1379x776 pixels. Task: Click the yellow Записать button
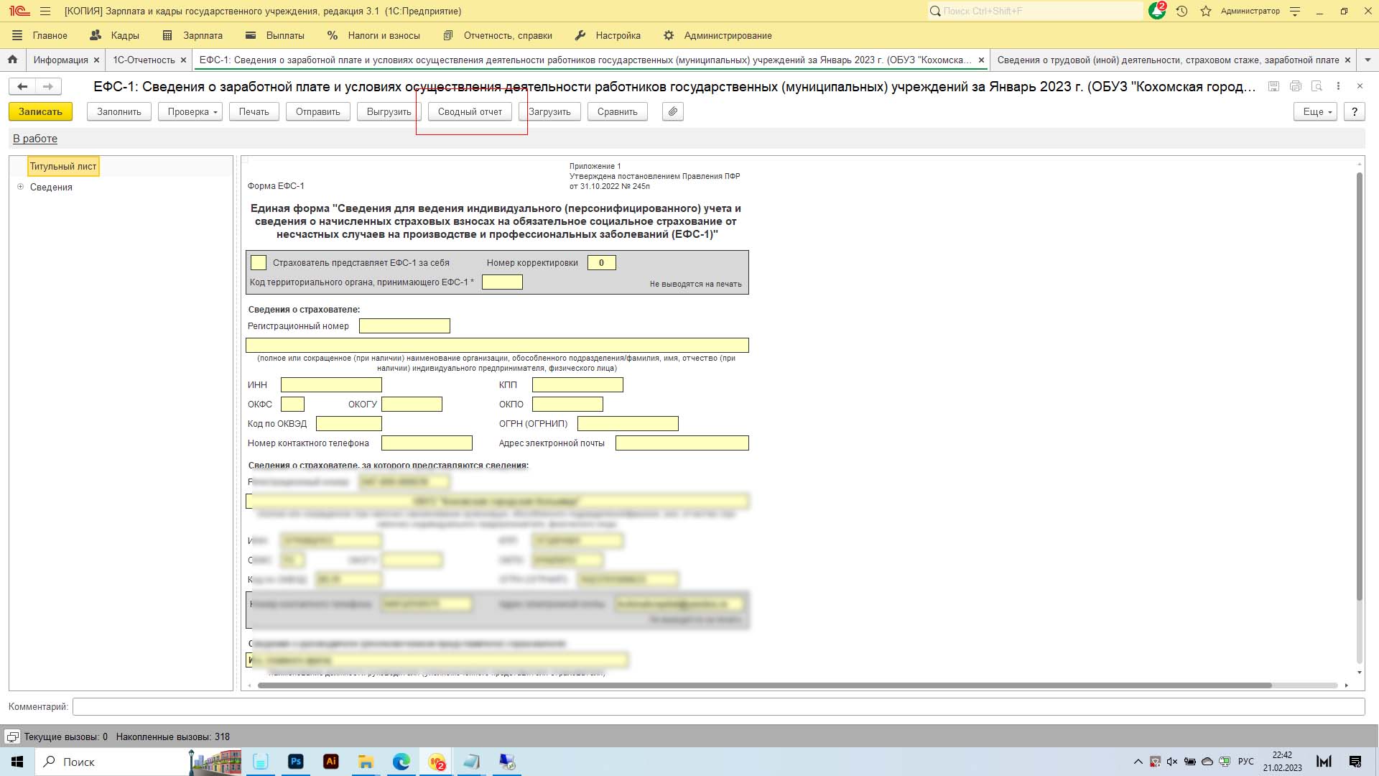point(40,111)
